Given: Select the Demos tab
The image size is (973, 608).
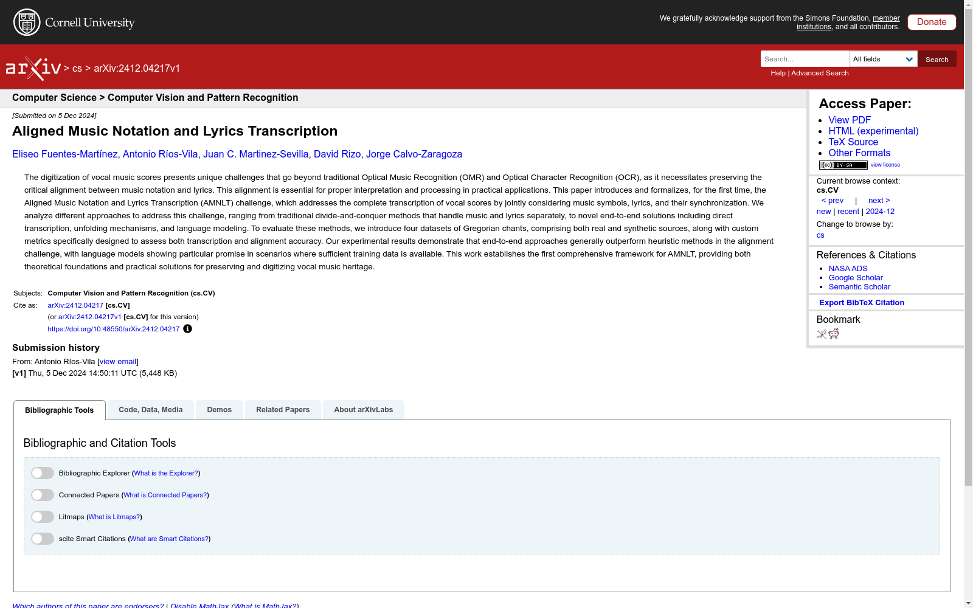Looking at the screenshot, I should (x=220, y=410).
